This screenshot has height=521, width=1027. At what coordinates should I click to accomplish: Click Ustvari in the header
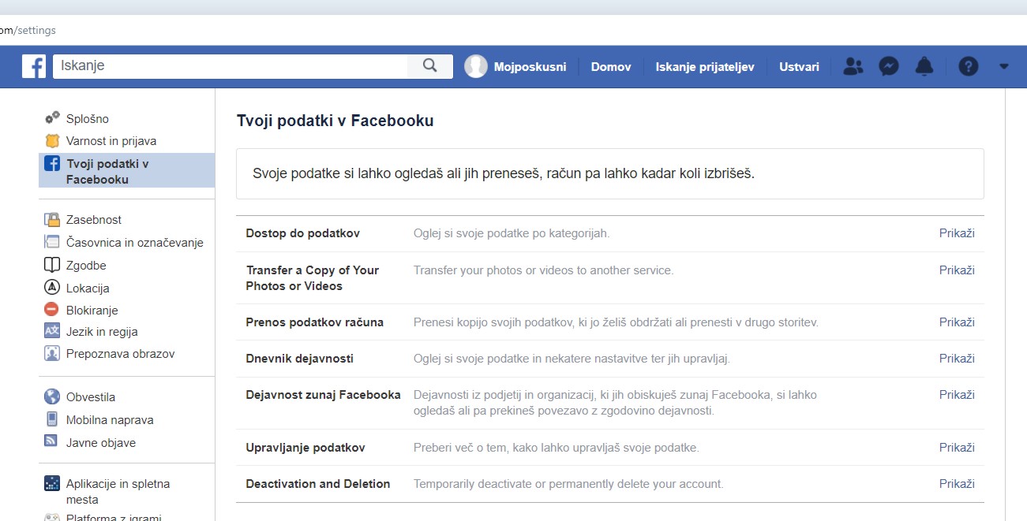pos(799,67)
